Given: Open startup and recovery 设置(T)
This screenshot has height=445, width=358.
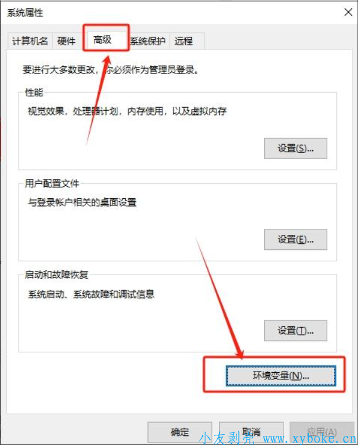Looking at the screenshot, I should coord(295,331).
